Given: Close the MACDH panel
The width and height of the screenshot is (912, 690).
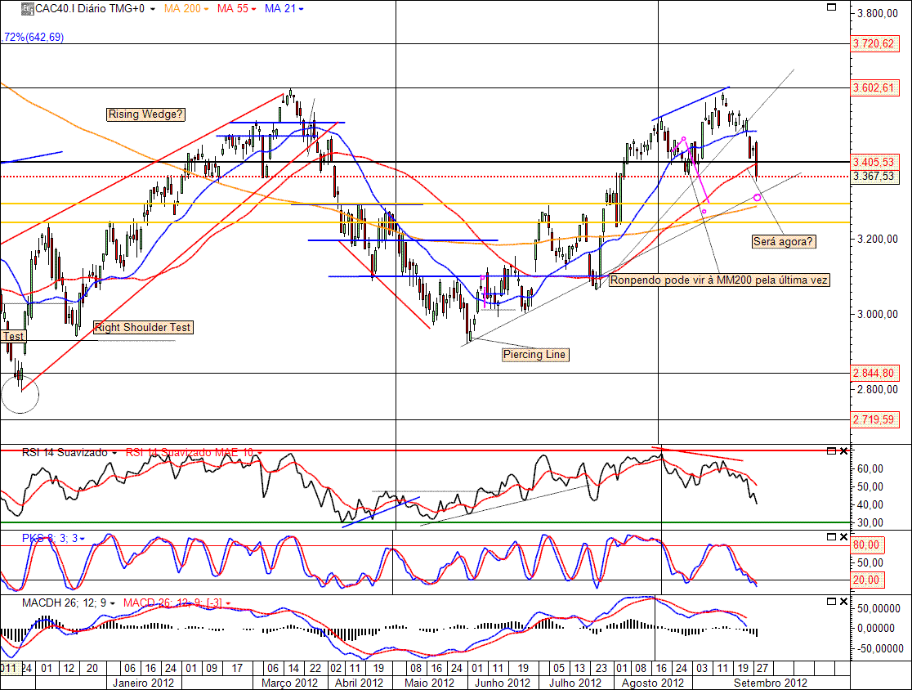Looking at the screenshot, I should (x=843, y=602).
